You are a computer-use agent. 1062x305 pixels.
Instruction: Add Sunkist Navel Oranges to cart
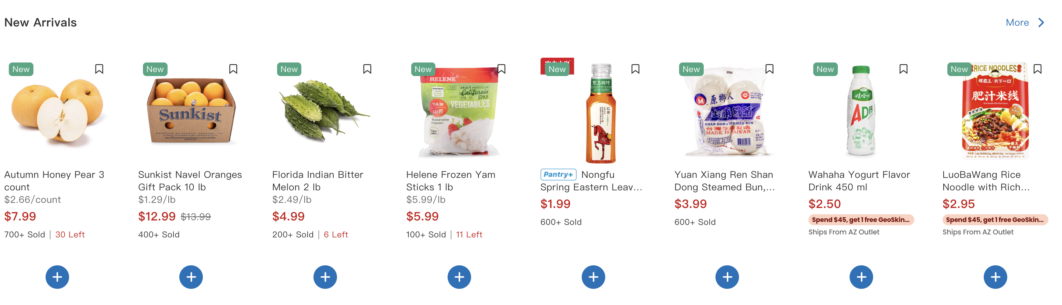point(191,277)
